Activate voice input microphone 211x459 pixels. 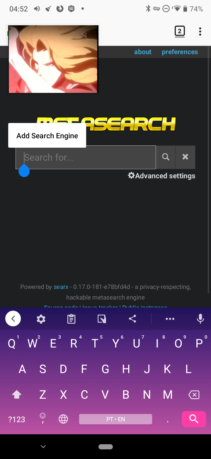[200, 319]
